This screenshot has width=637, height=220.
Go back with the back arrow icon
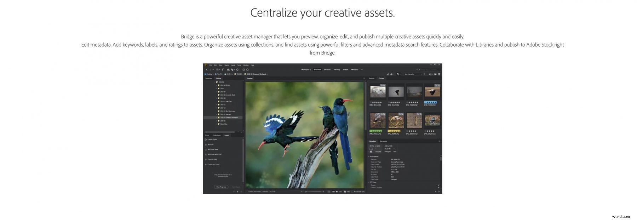point(207,70)
